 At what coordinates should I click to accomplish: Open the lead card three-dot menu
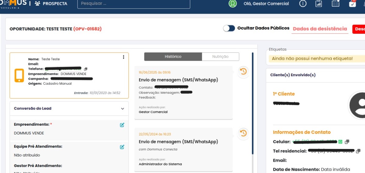coord(123,57)
